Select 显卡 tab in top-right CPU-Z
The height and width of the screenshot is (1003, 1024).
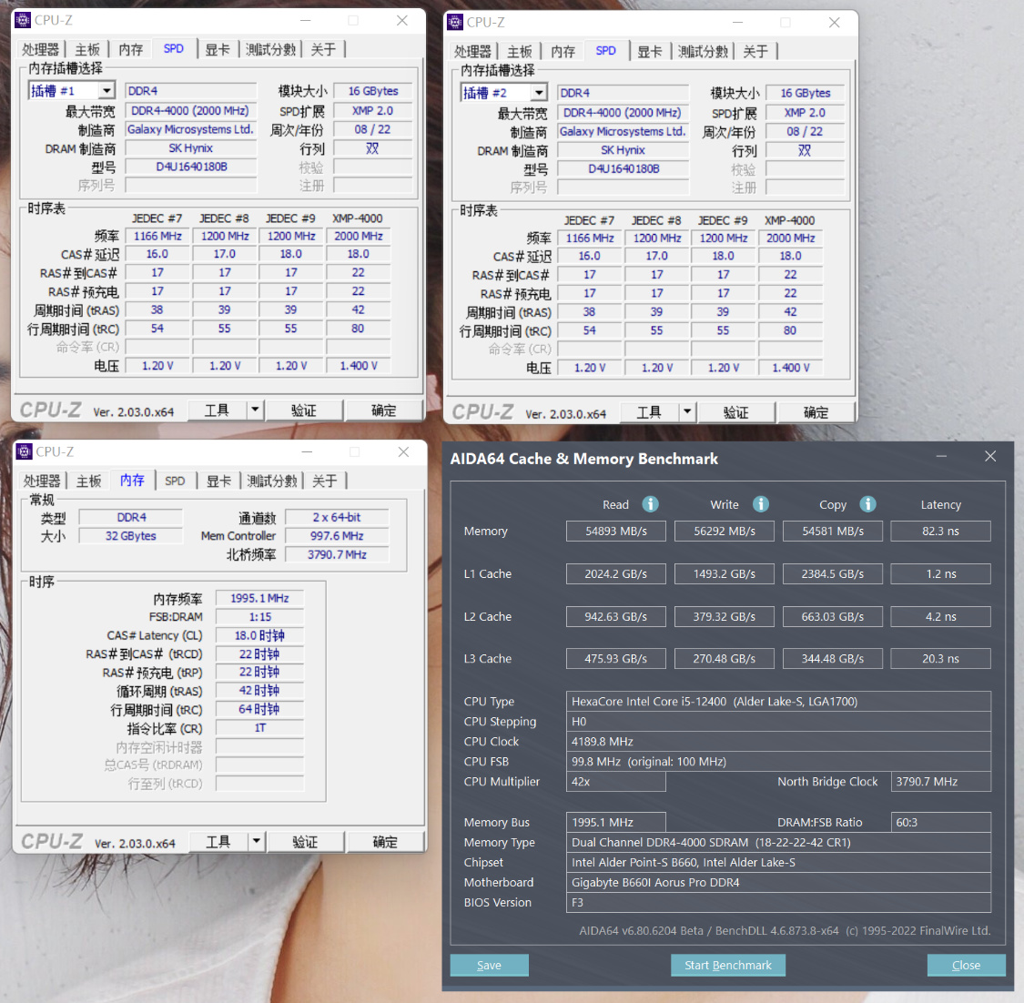[650, 52]
